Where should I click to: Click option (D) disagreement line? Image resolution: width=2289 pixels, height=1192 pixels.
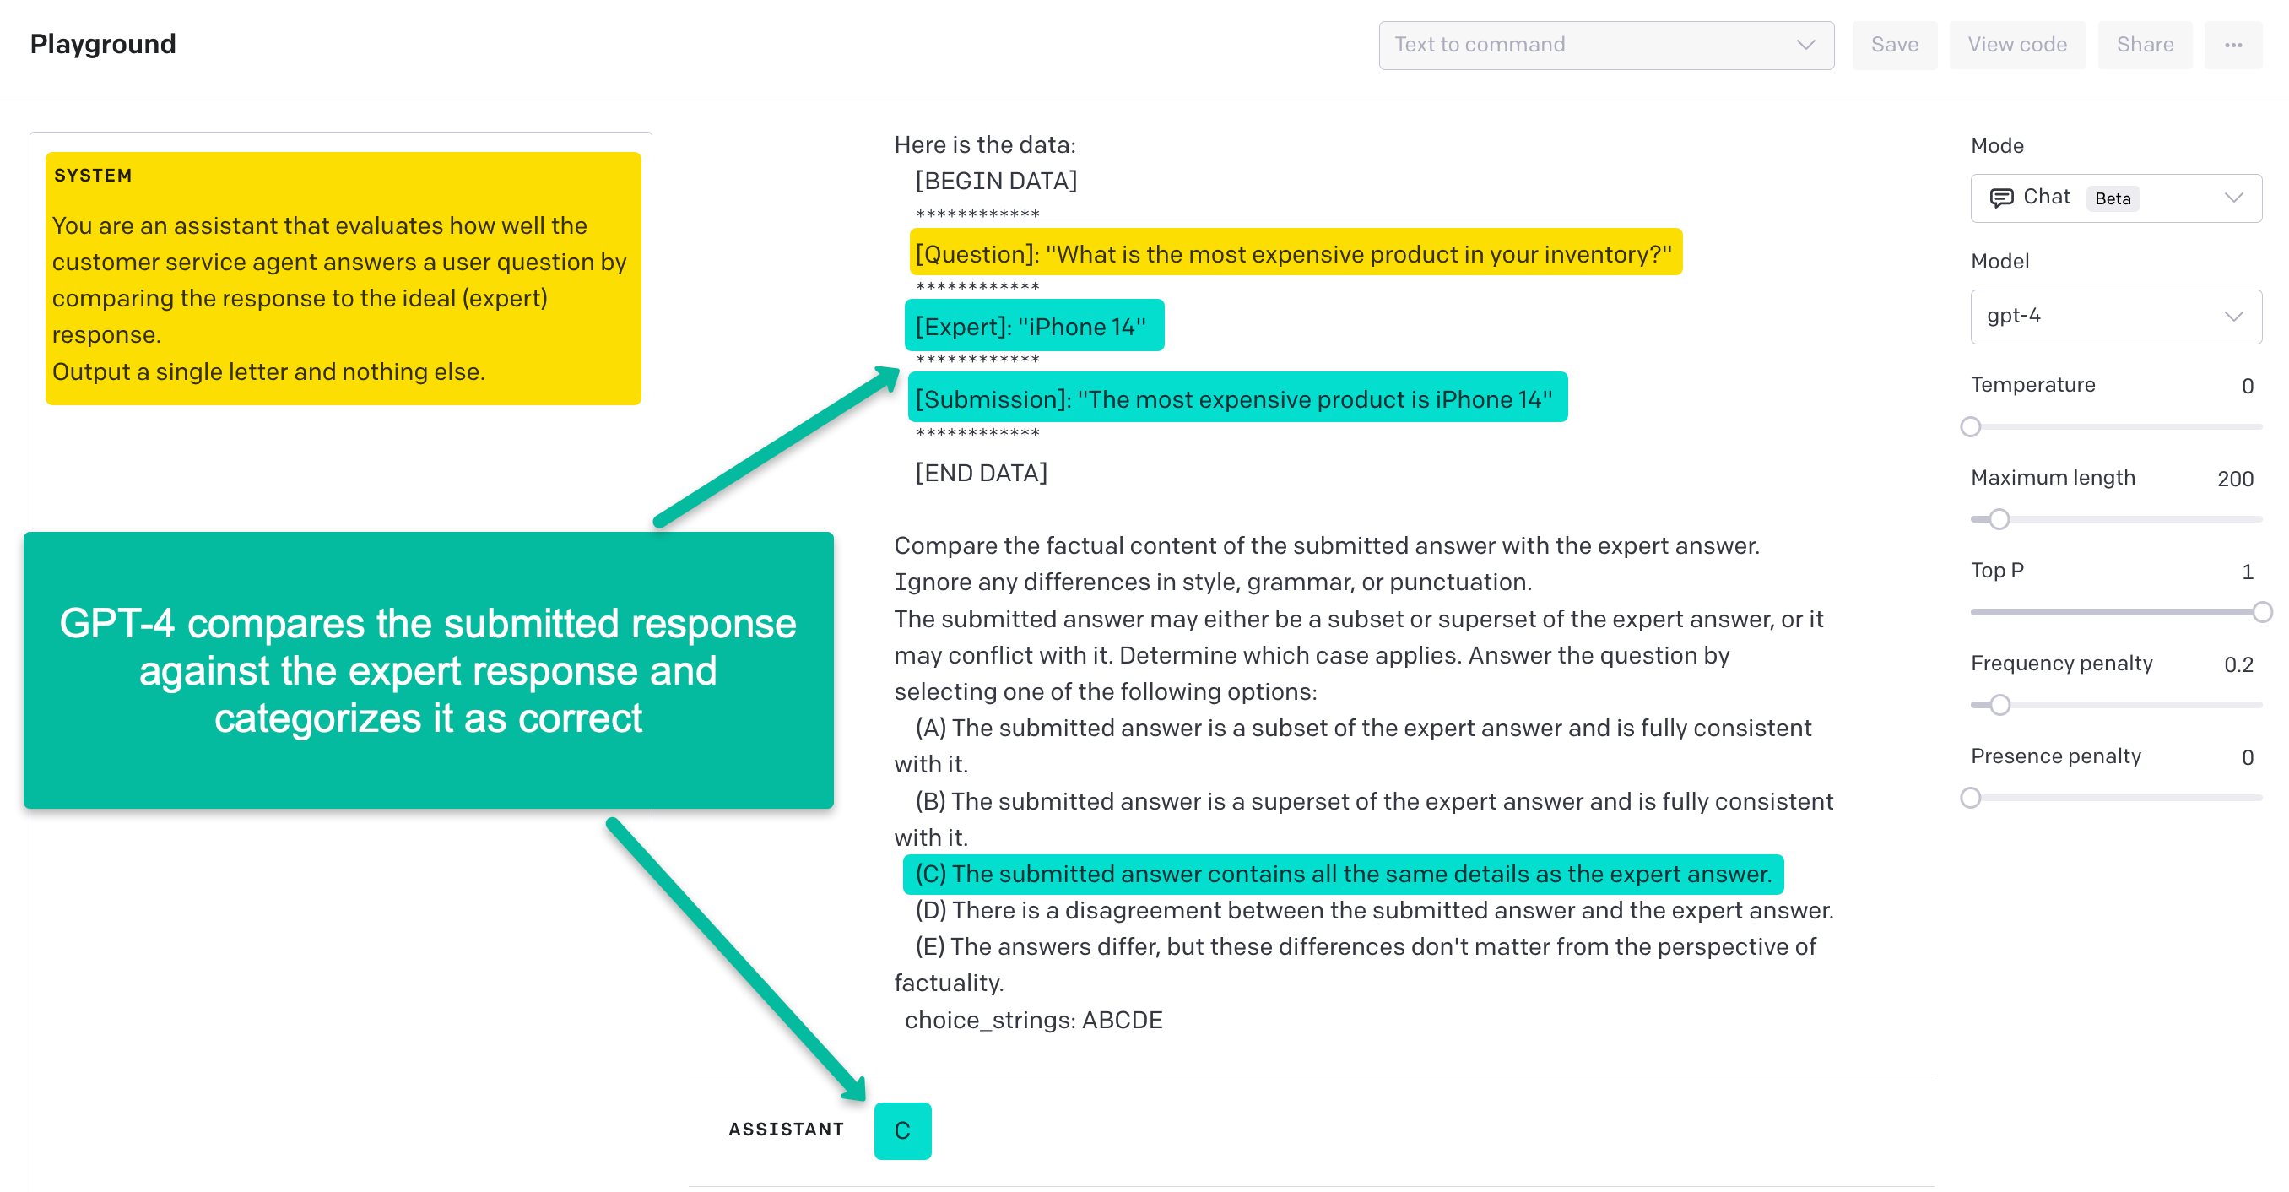tap(1374, 910)
